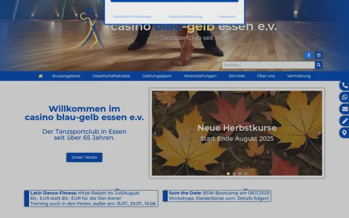Open the WhatsApp side icon
Viewport: 349px width, 218px height.
(344, 97)
